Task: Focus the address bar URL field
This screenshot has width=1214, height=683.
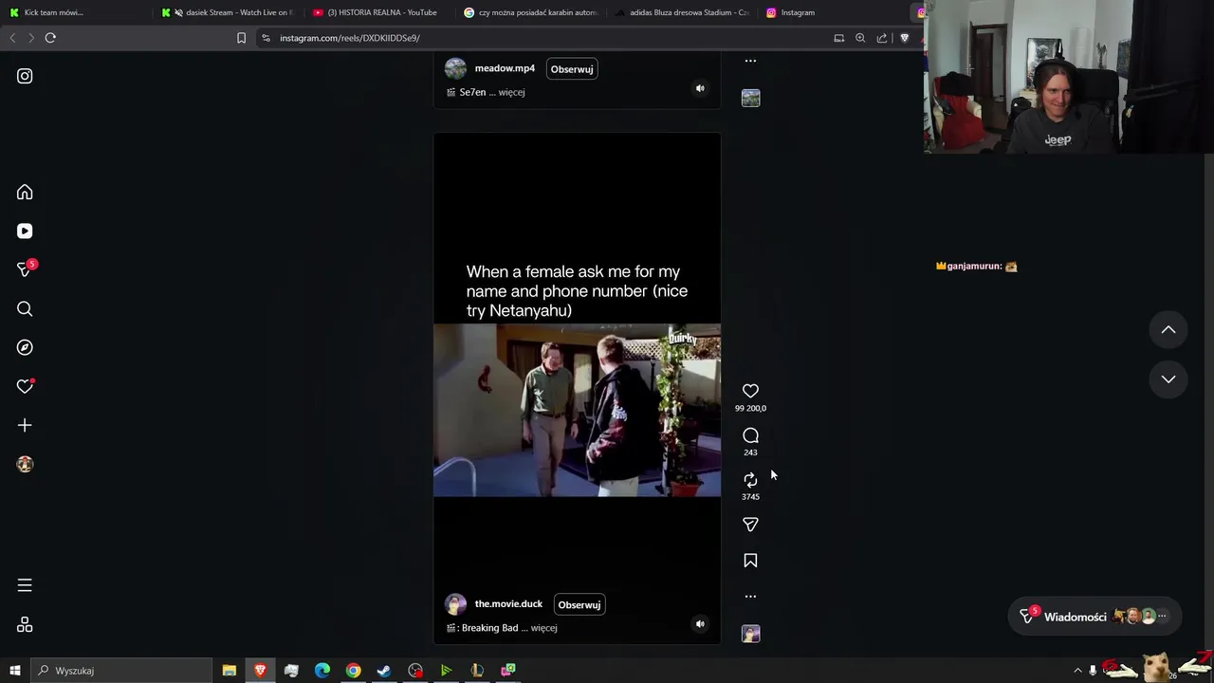Action: [x=545, y=38]
